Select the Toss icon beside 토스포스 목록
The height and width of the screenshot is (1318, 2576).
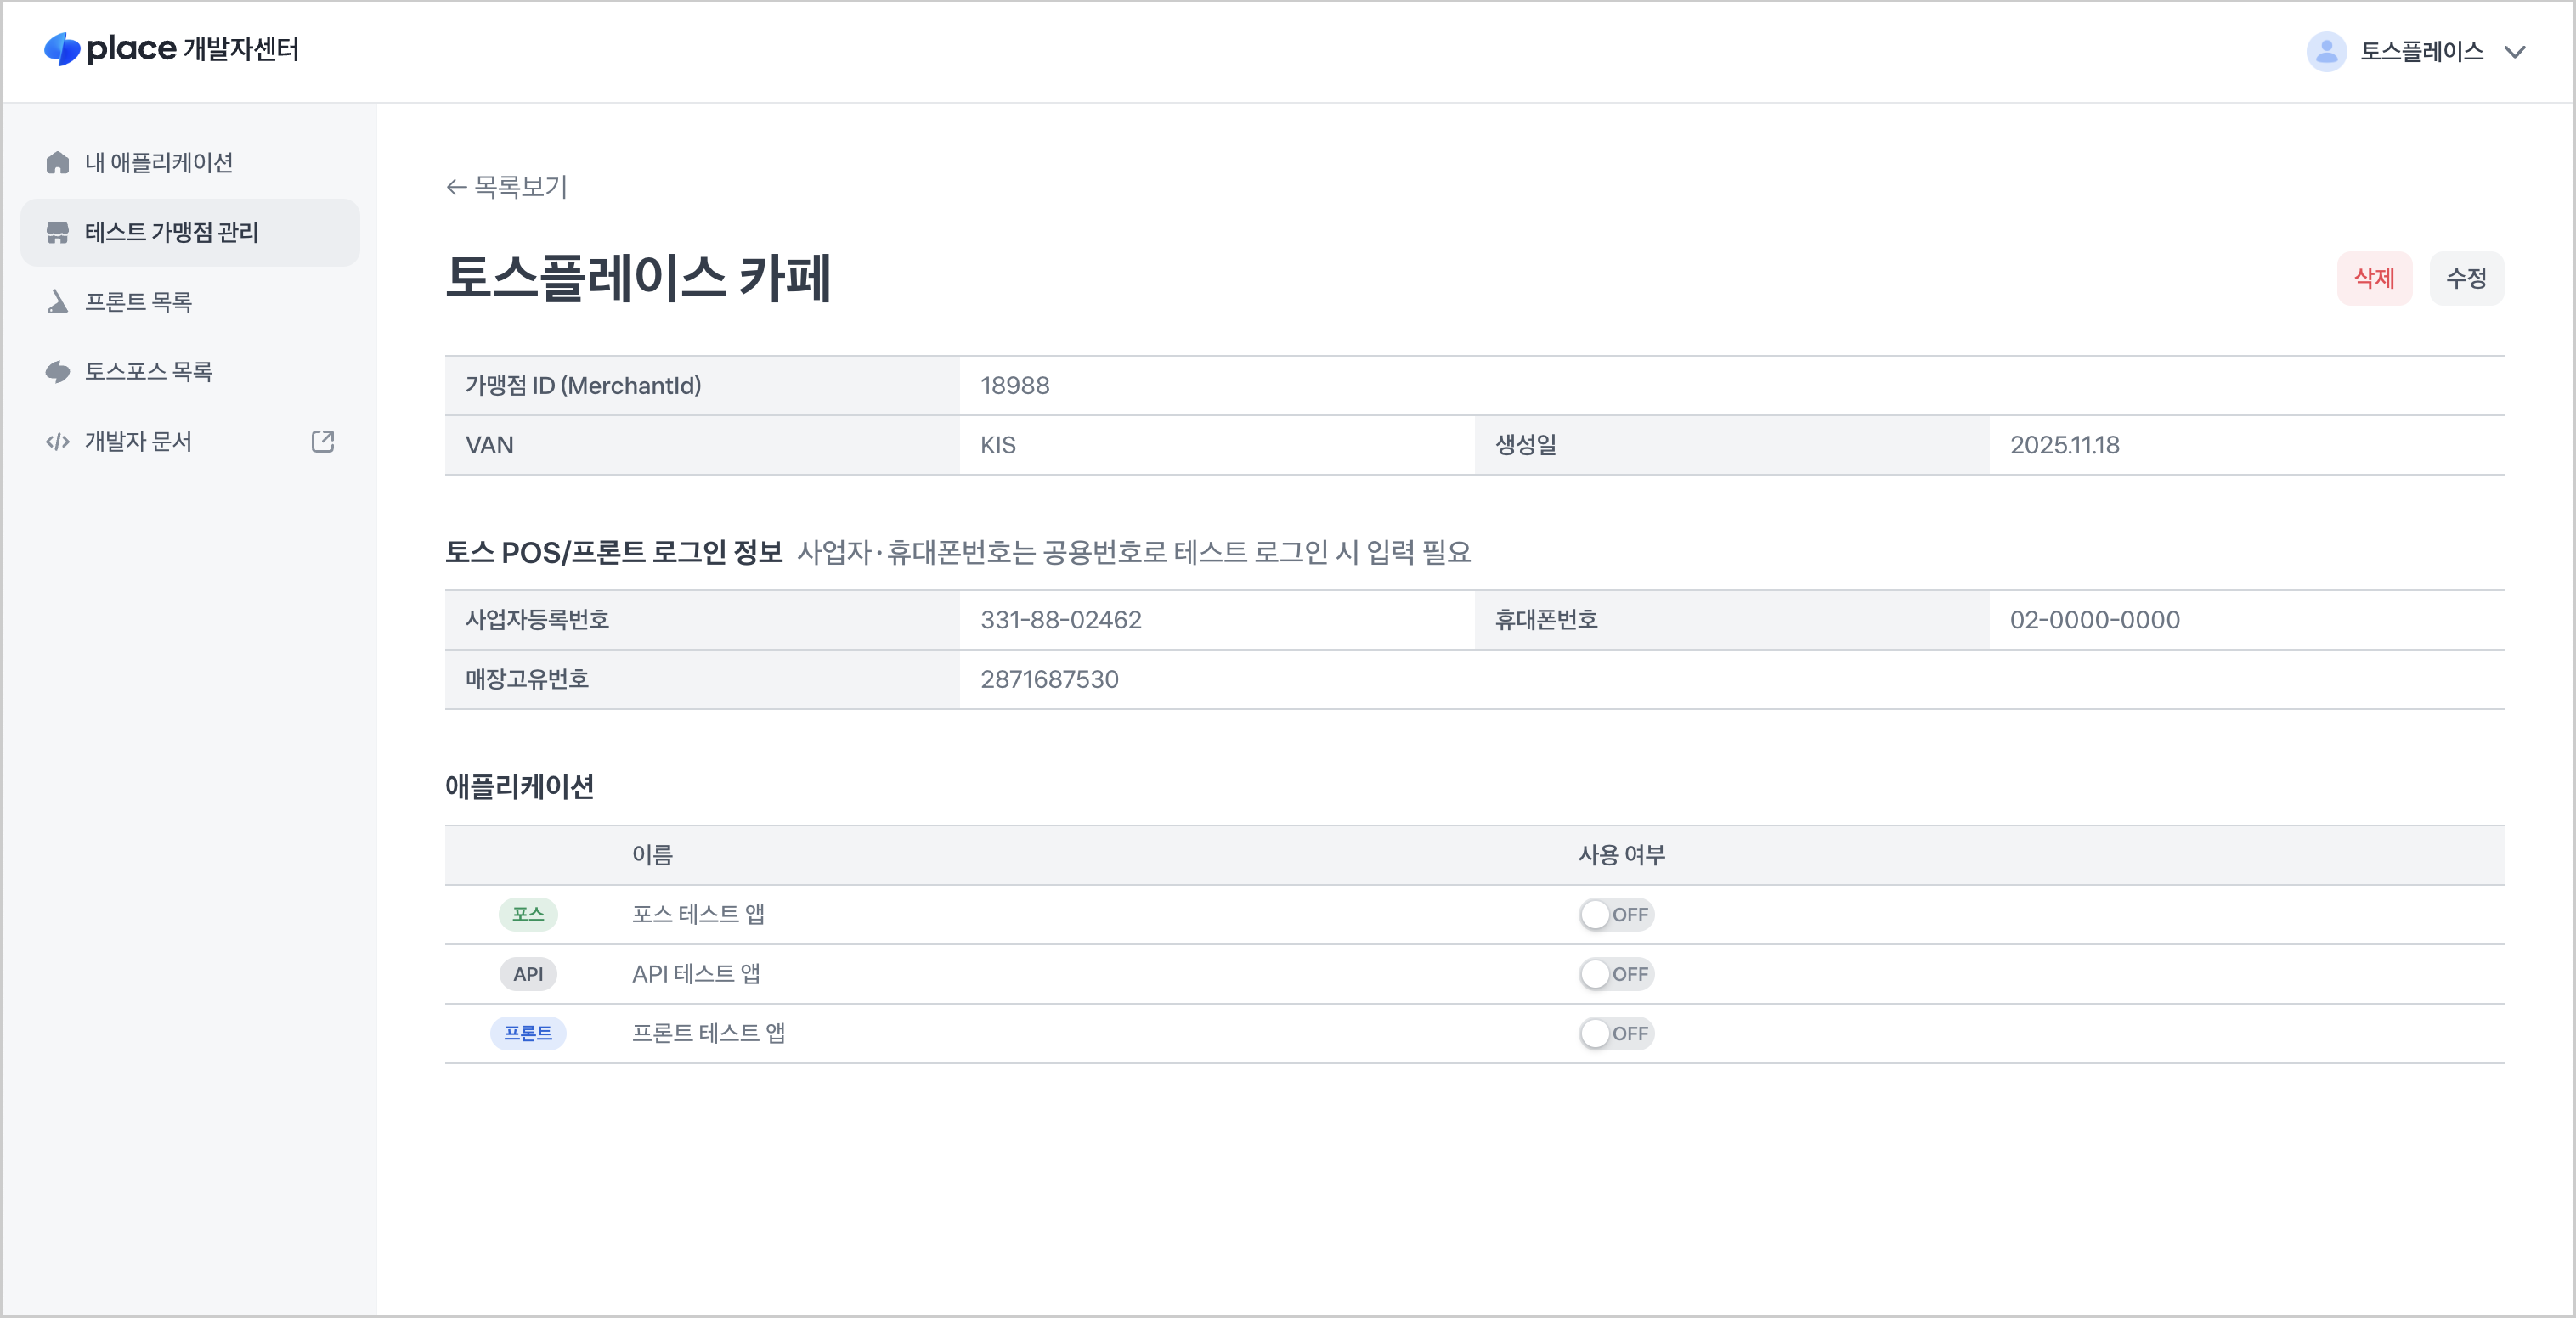tap(56, 371)
